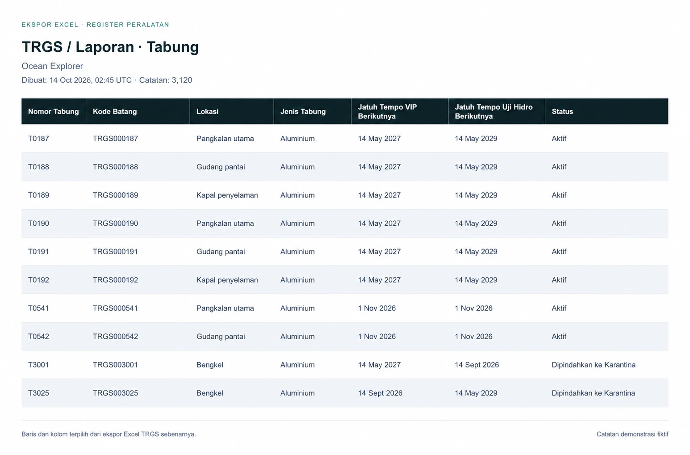Screen dimensions: 690x455
Task: Click VIP date 14 Sept 2026 in row T3025
Action: click(380, 393)
